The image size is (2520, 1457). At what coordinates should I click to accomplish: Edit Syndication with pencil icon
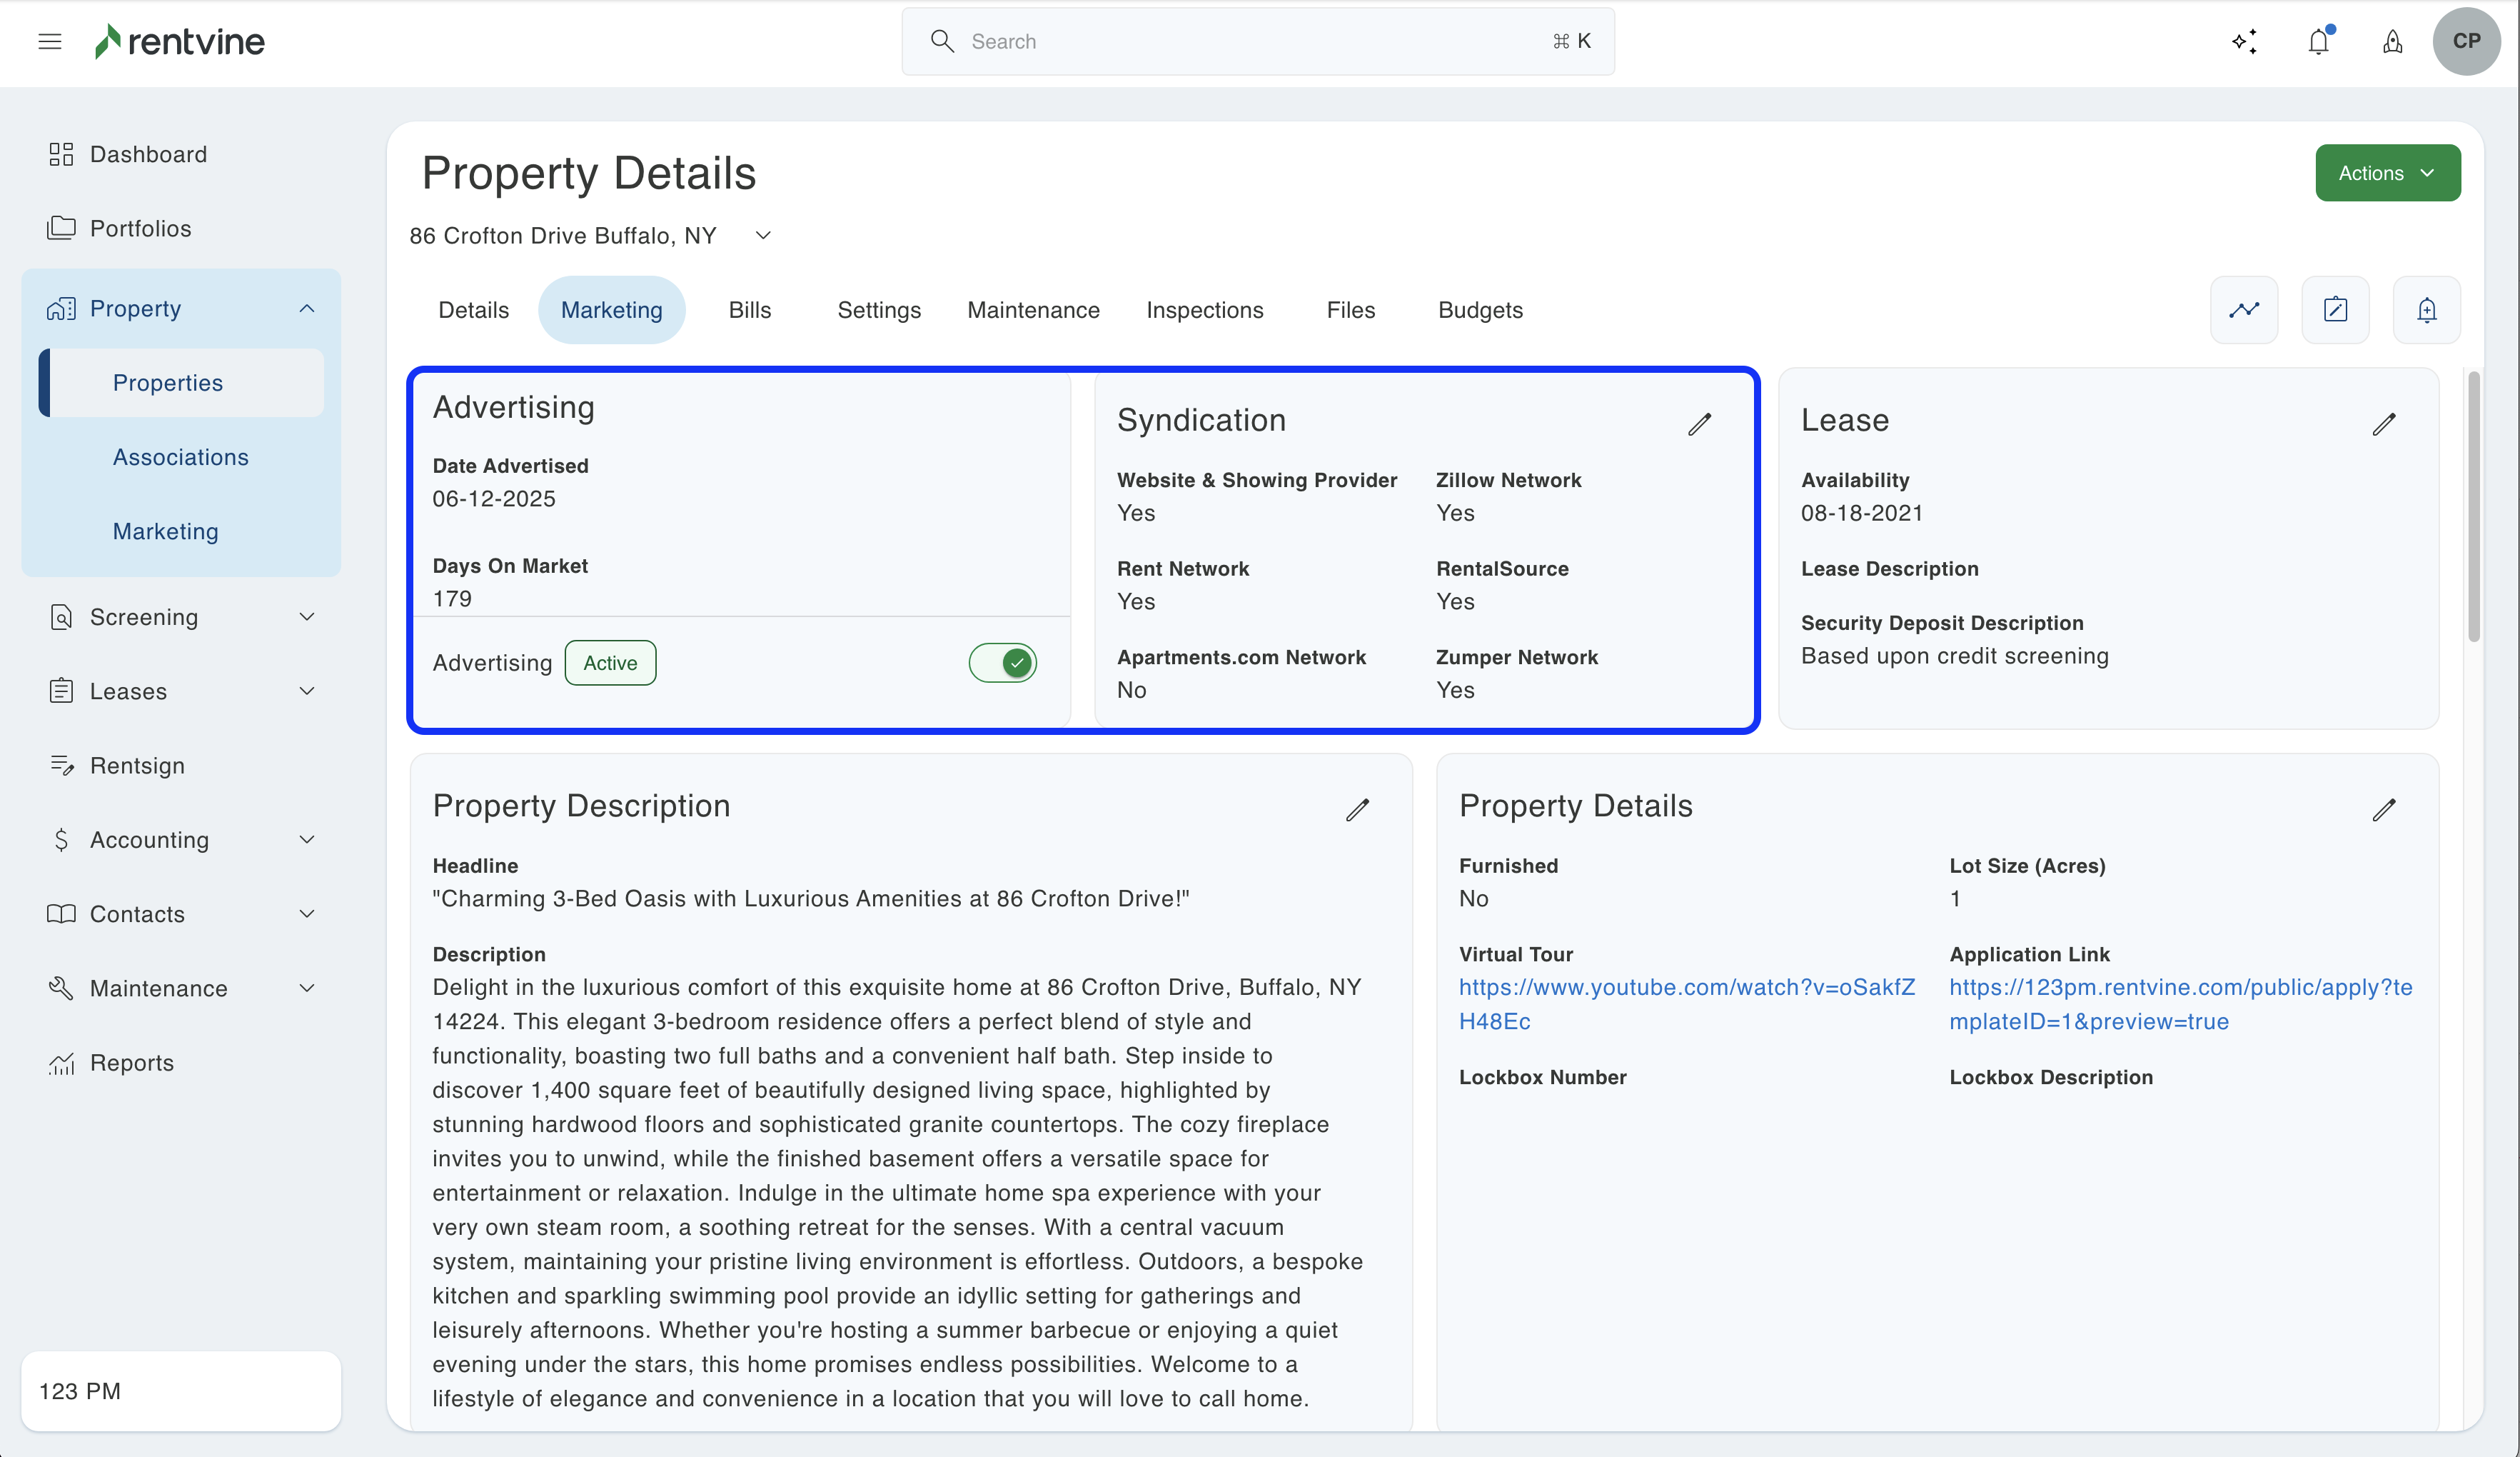click(1700, 424)
